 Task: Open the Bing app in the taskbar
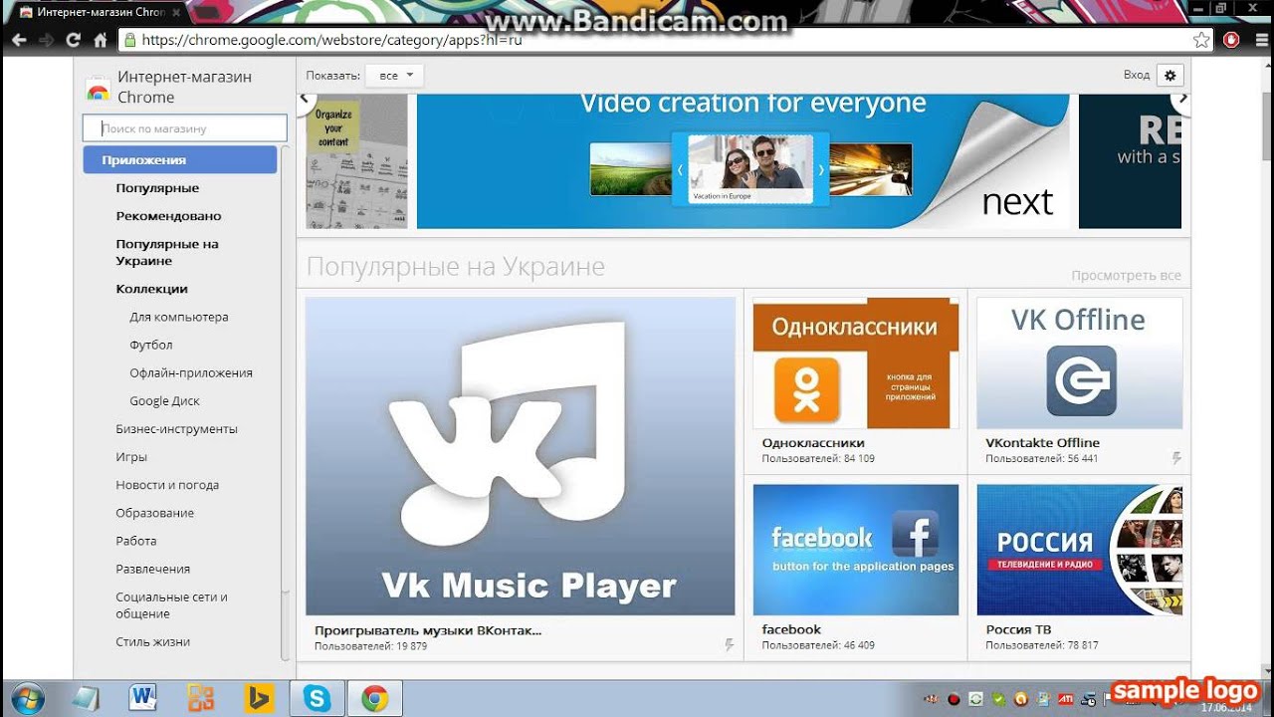259,698
